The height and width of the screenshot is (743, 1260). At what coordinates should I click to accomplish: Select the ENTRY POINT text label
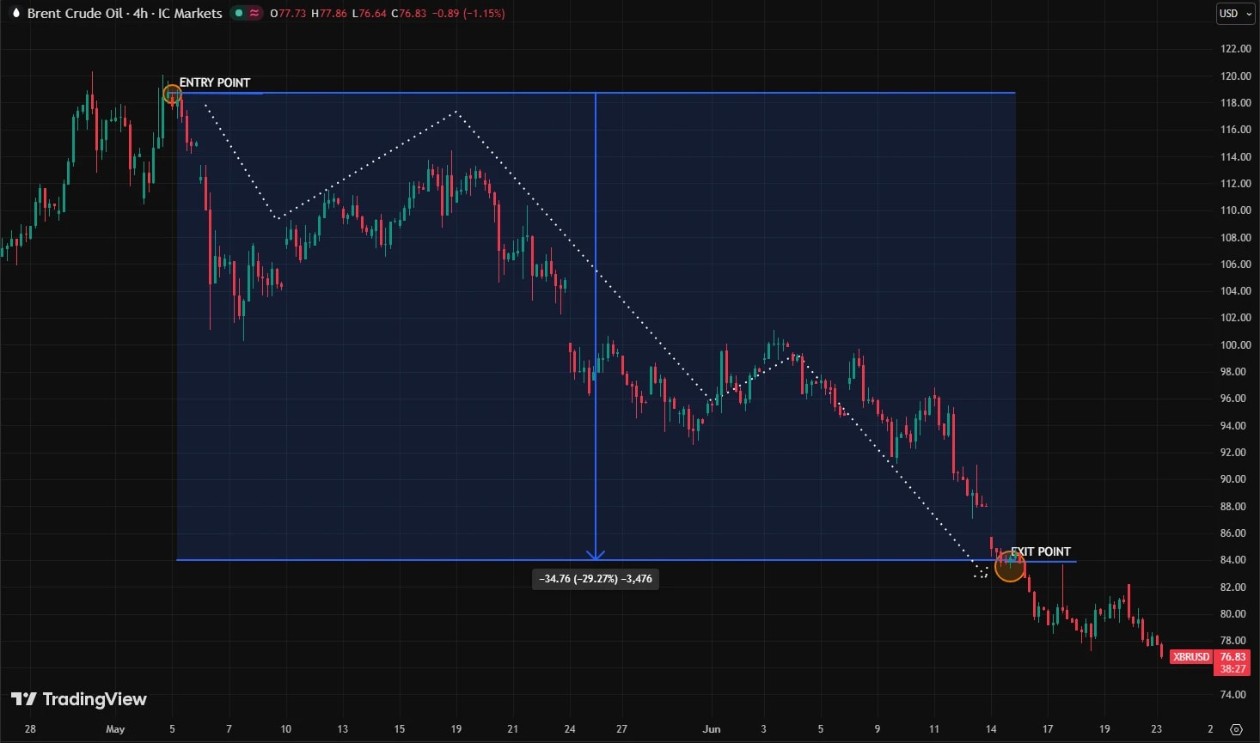point(215,82)
